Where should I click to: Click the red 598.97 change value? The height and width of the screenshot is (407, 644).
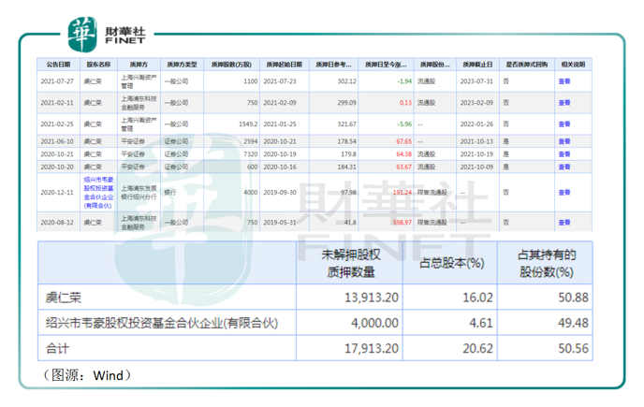[402, 222]
